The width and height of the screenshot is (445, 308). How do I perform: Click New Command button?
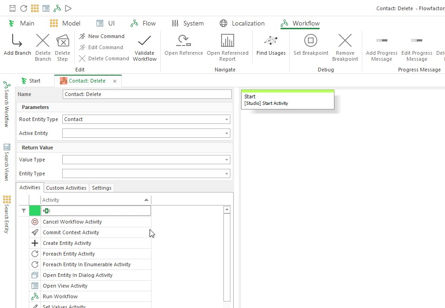(x=102, y=36)
